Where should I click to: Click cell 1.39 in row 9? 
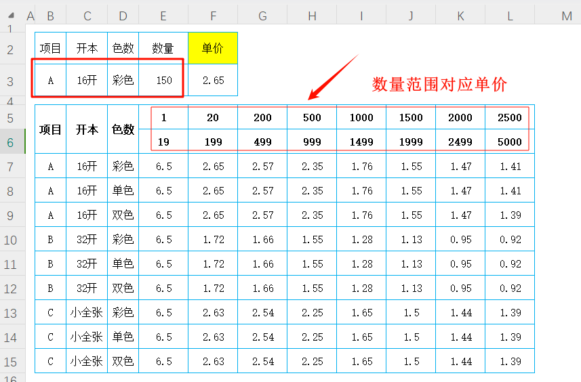click(x=510, y=215)
